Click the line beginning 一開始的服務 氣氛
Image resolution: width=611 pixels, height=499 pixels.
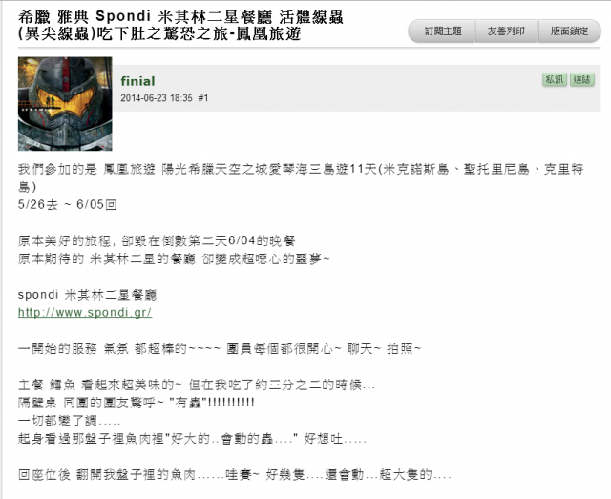coord(220,348)
